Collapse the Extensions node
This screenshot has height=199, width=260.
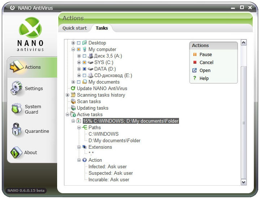point(79,147)
